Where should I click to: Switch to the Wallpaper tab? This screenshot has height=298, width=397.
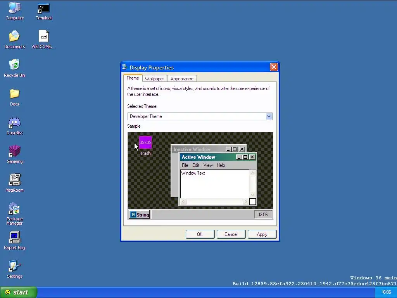[154, 78]
